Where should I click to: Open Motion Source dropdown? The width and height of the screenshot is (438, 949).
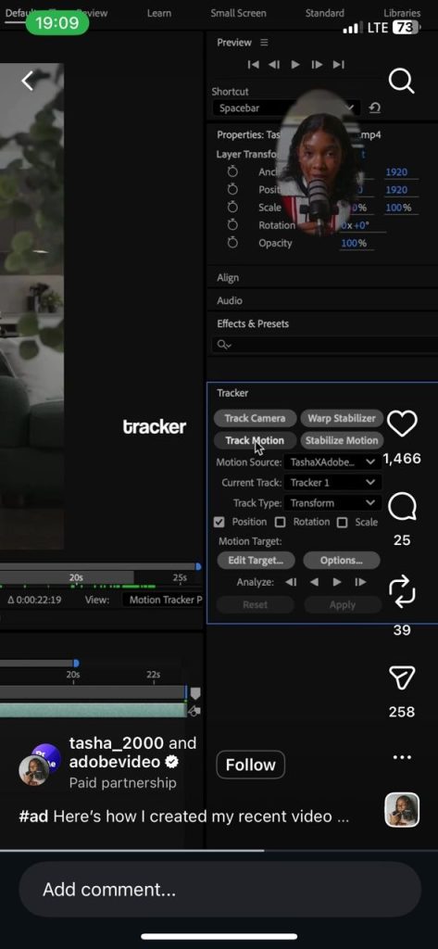[332, 462]
